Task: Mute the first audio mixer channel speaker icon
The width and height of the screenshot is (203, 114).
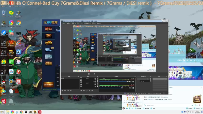Action: [130, 82]
